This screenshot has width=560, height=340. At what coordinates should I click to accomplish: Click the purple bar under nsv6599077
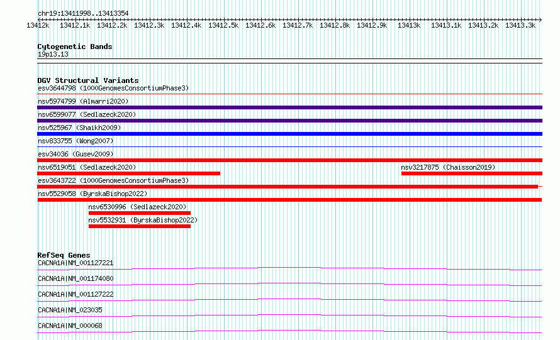[289, 121]
